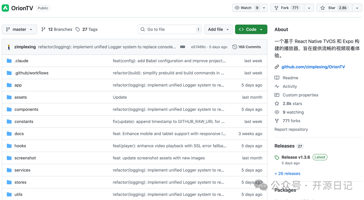Focus the Go to file search field

coord(170,30)
